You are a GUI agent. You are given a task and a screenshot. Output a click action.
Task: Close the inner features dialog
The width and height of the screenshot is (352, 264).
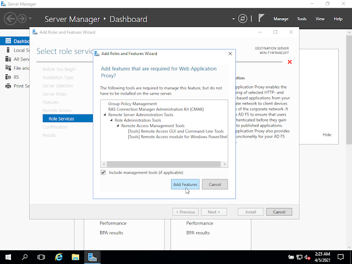tap(230, 54)
